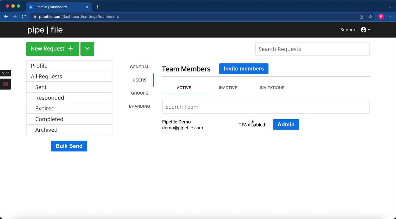View Expired requests

pyautogui.click(x=69, y=108)
